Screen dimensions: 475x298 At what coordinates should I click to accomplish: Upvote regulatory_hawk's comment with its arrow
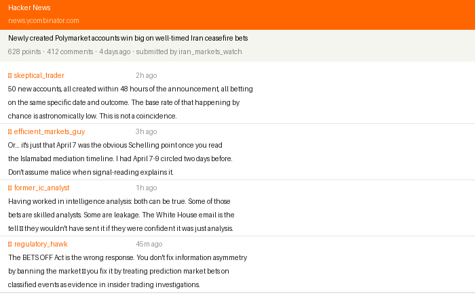10,244
